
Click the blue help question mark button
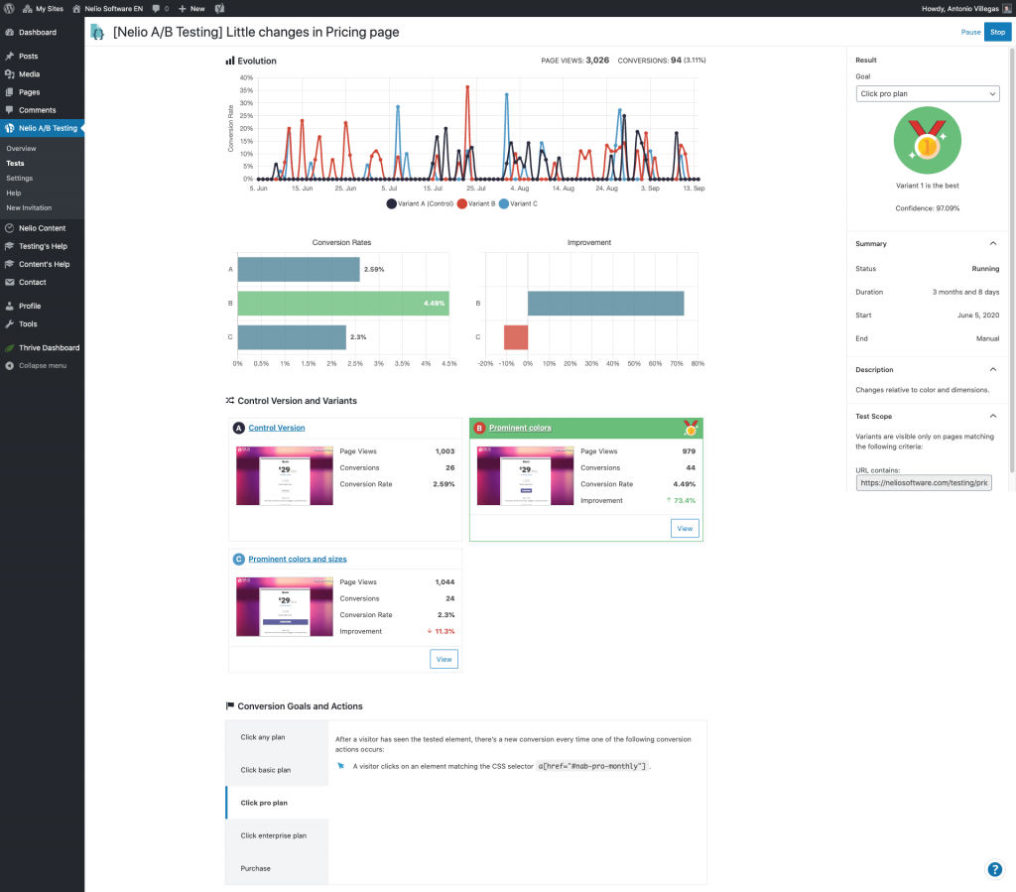click(994, 870)
